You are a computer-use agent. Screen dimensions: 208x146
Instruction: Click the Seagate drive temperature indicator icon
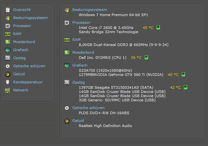coord(185,87)
